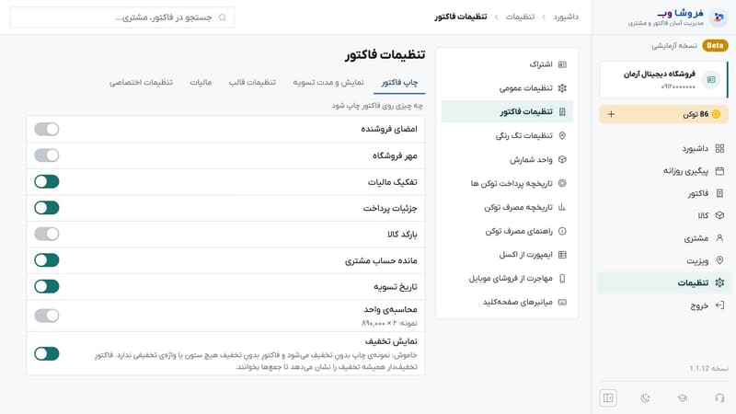The height and width of the screenshot is (414, 736).
Task: Disable the تاریخ تسویه switch
Action: [47, 286]
